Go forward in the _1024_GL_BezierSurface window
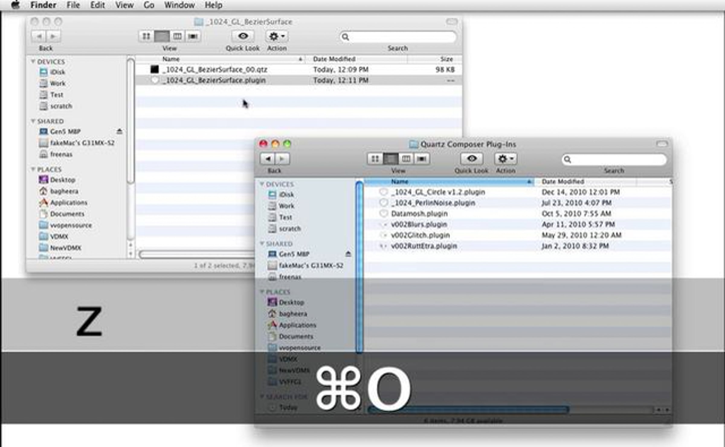 coord(53,36)
